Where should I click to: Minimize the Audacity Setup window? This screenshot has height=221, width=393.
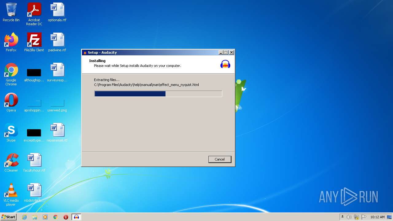coord(221,52)
